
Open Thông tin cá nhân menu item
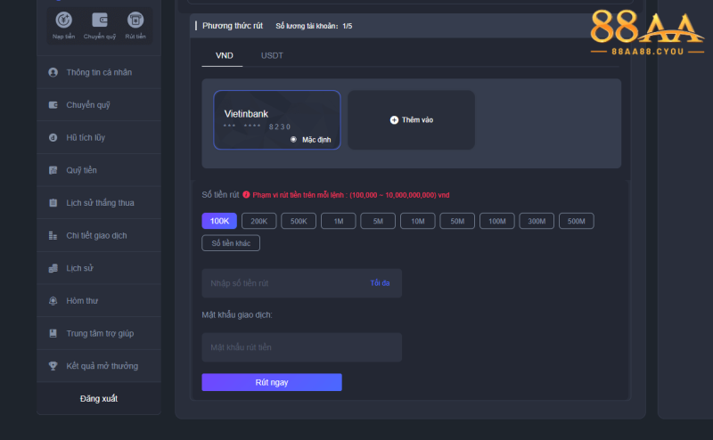coord(99,72)
